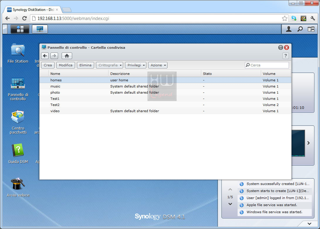Open a new browser tab
320x229 pixels.
click(x=67, y=10)
